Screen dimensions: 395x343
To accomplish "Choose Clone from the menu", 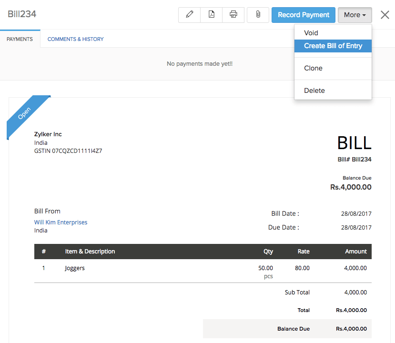I will point(313,68).
